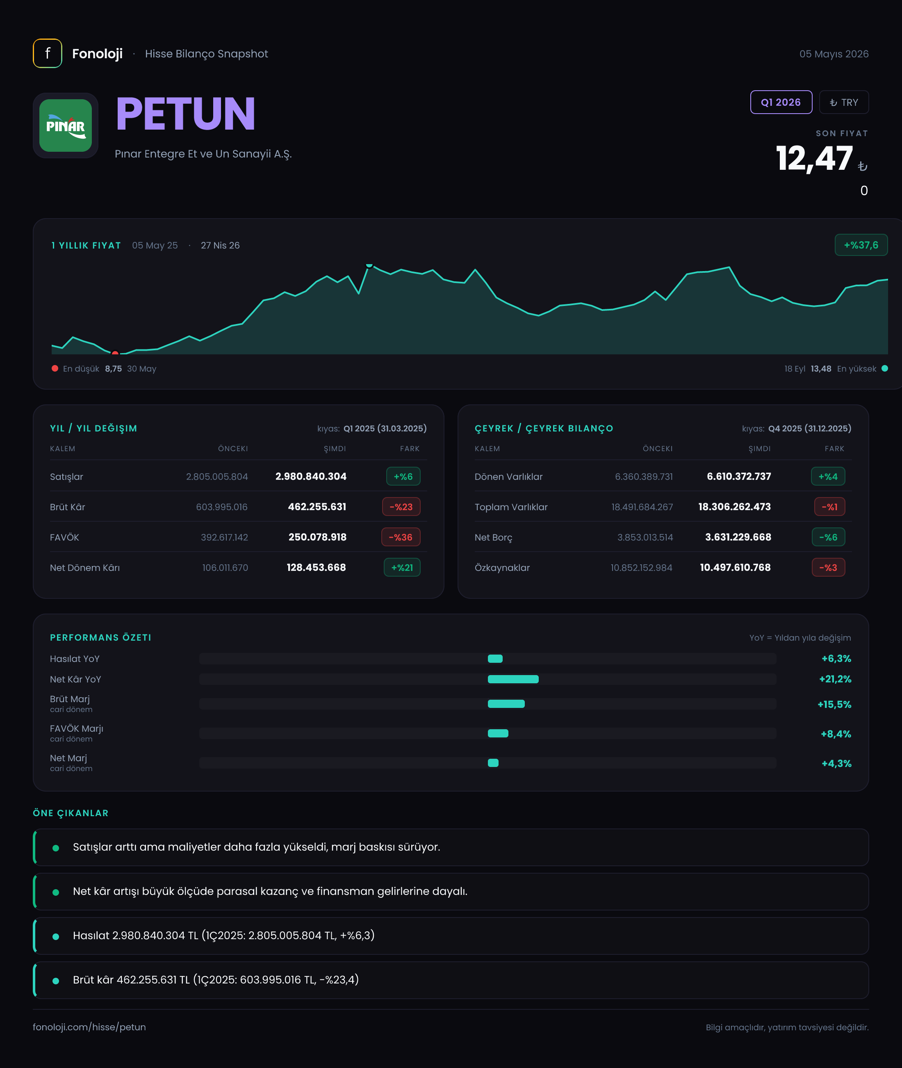
Task: Click the FAVÖK Marjı progress bar
Action: [x=488, y=733]
